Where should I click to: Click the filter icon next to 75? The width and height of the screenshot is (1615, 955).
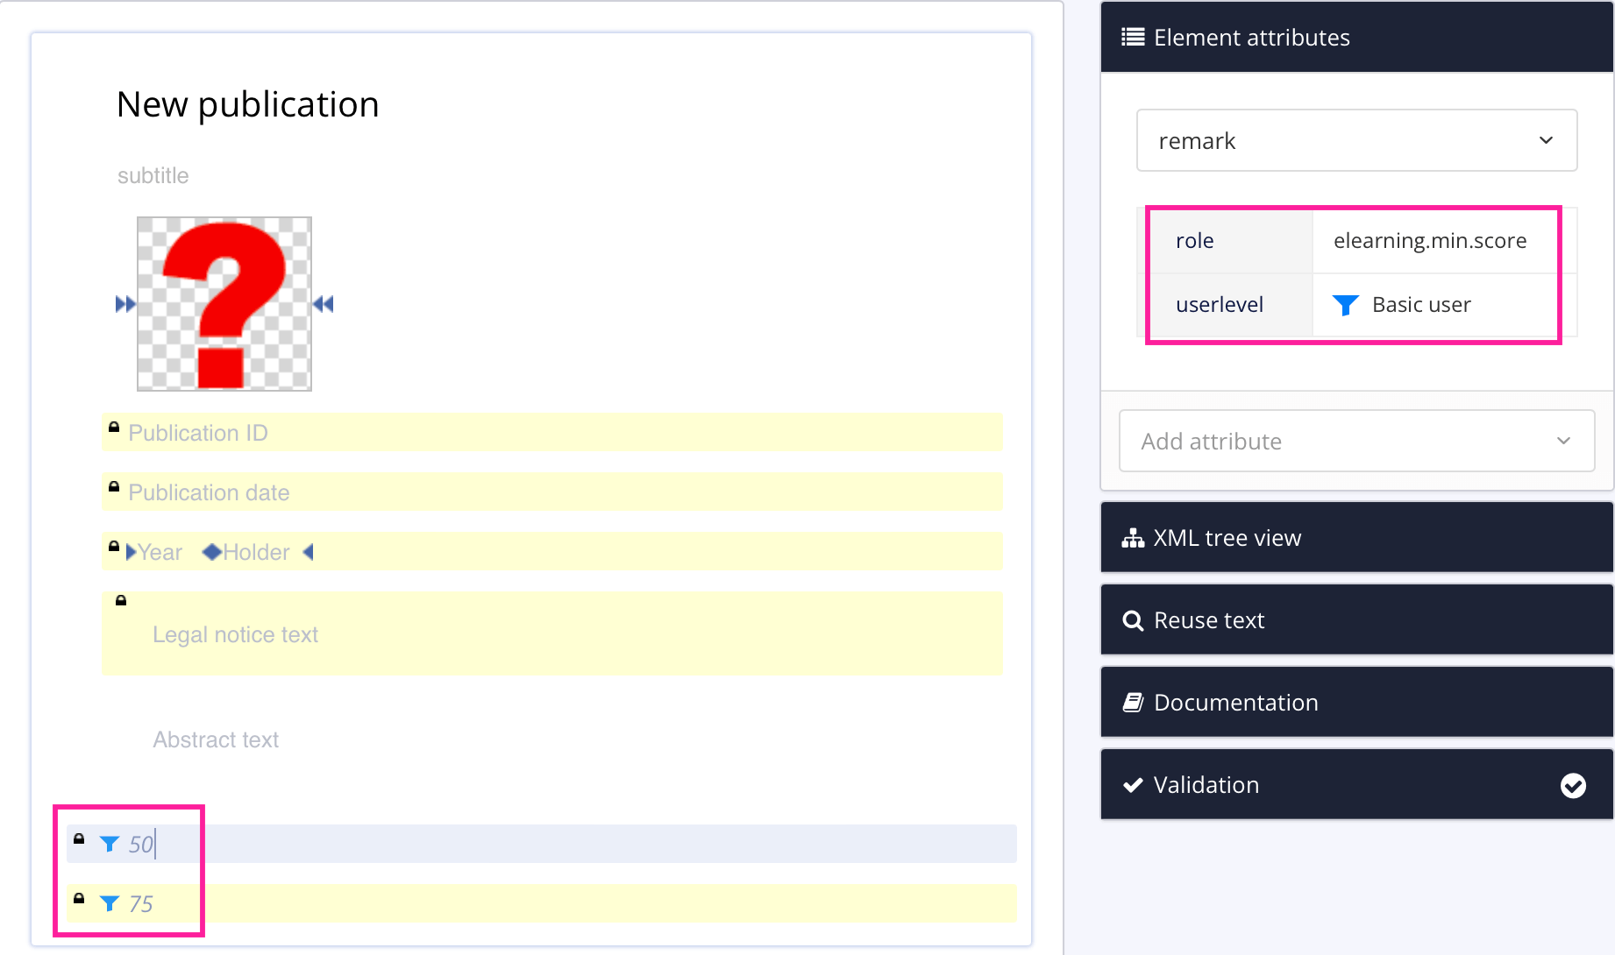(x=110, y=903)
